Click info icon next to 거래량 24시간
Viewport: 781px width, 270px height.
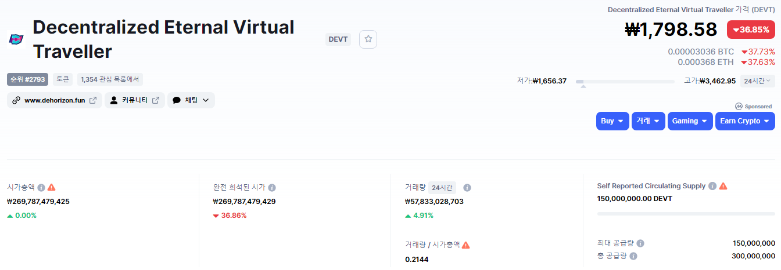tap(467, 187)
